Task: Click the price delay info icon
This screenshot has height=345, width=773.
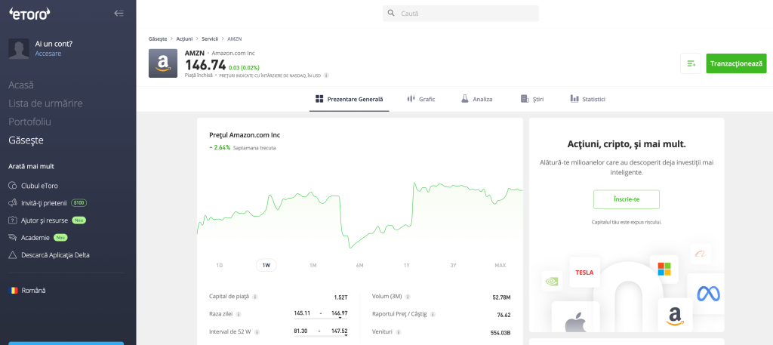Action: point(326,75)
